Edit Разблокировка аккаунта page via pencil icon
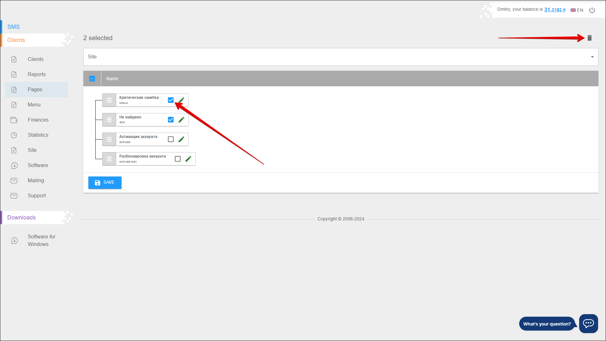This screenshot has height=341, width=606. click(188, 159)
